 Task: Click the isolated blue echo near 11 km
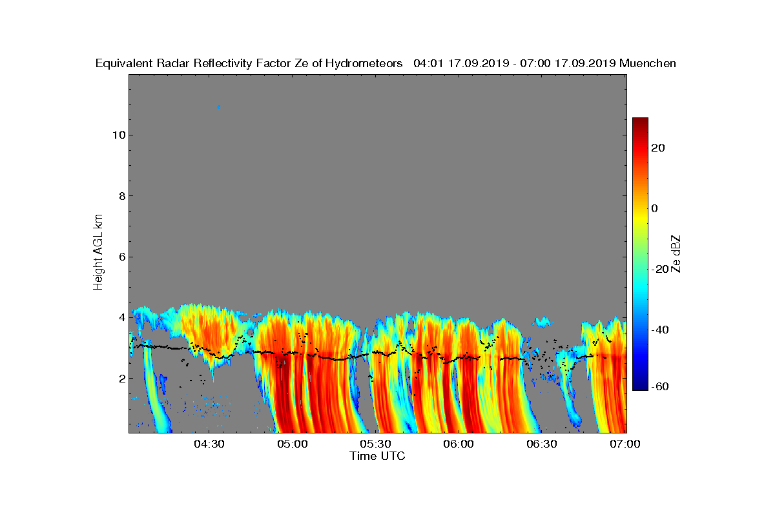click(x=219, y=106)
